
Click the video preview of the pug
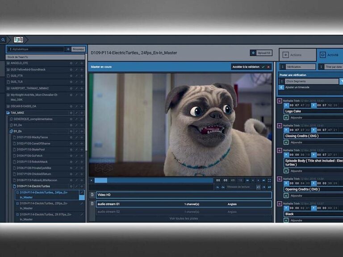click(x=180, y=124)
